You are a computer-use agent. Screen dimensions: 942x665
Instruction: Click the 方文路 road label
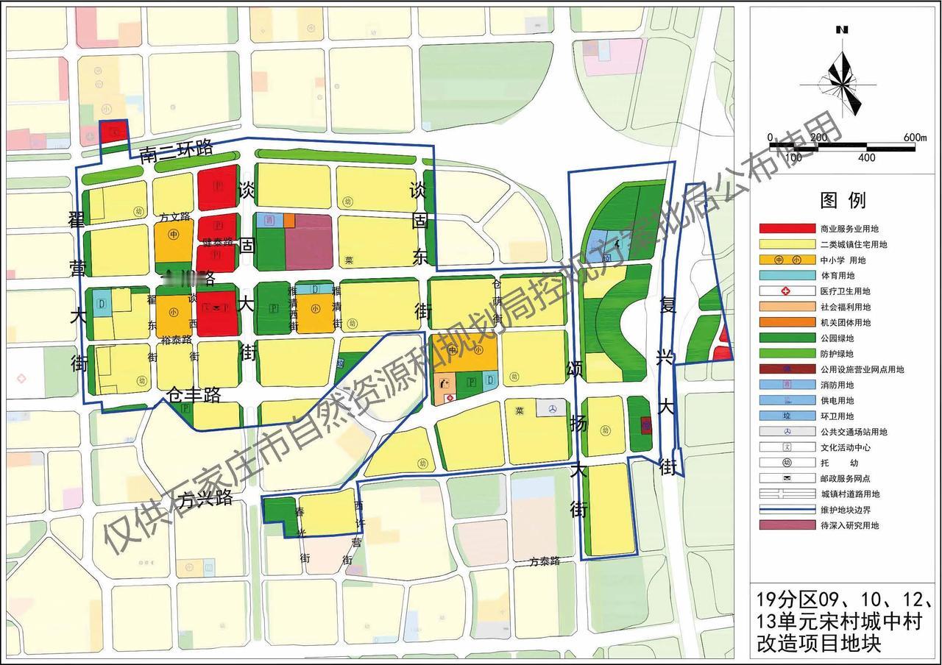point(174,217)
